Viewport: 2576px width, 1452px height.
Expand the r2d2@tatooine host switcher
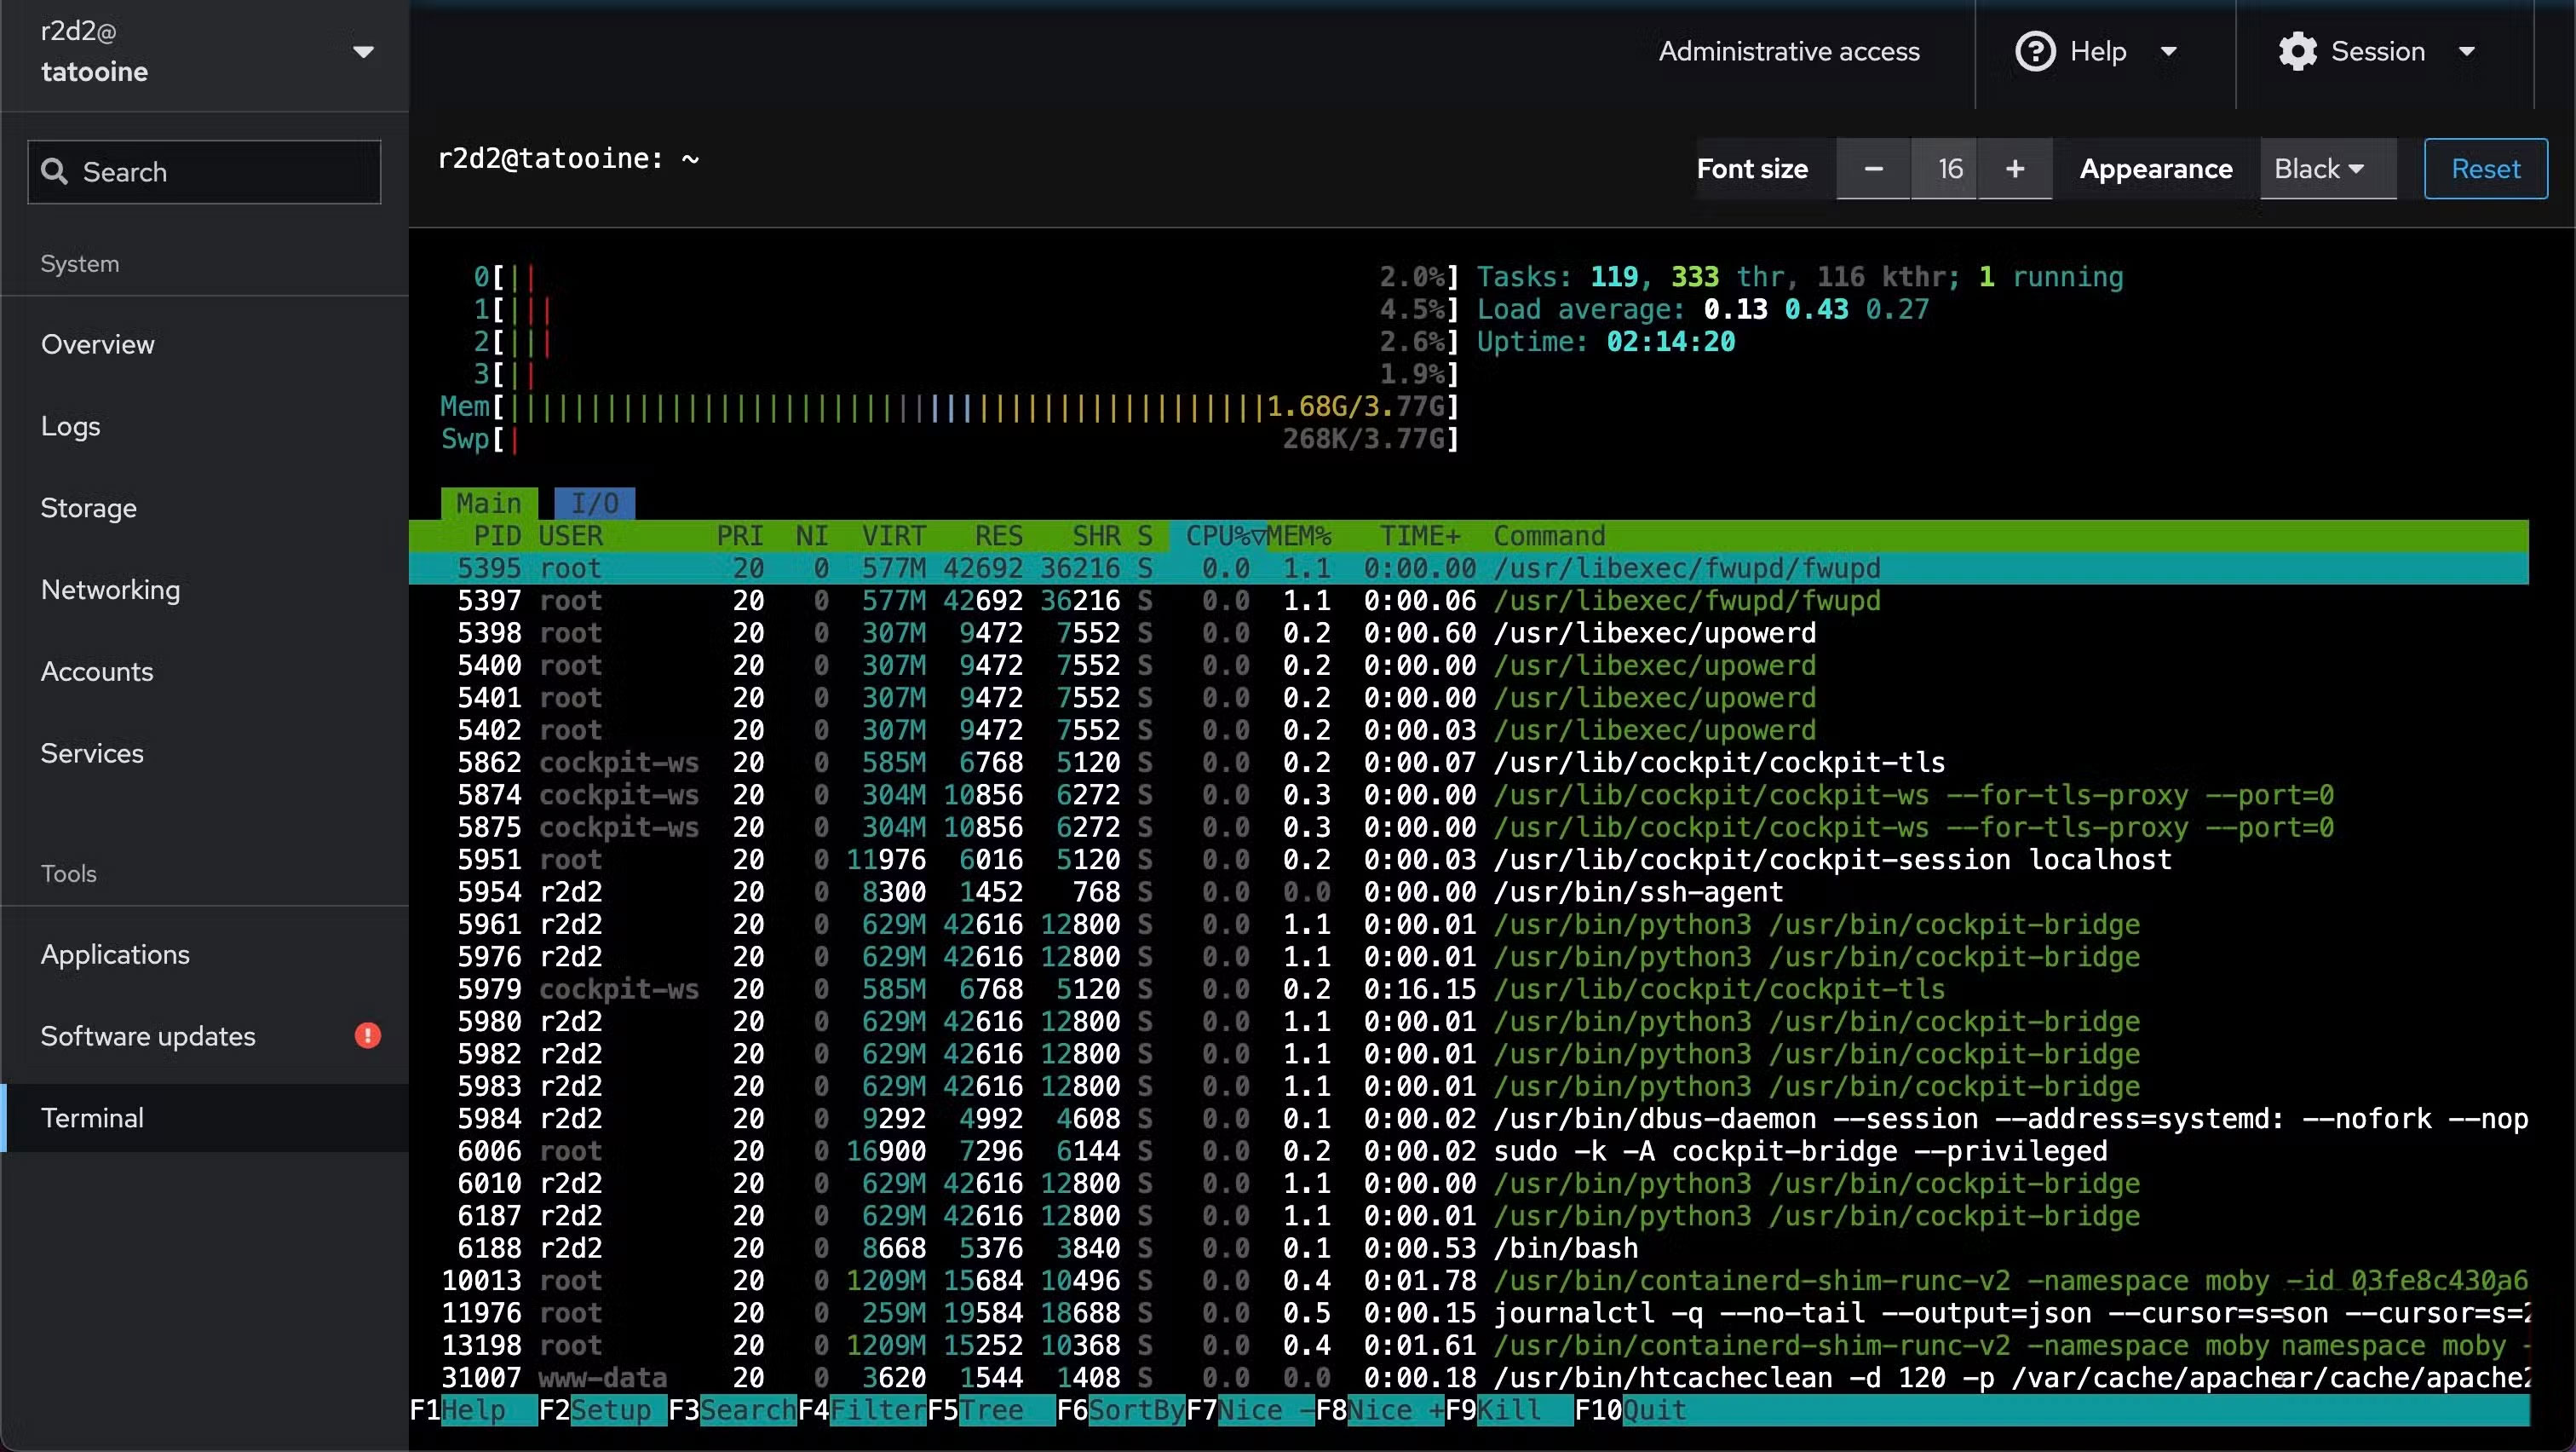click(363, 52)
